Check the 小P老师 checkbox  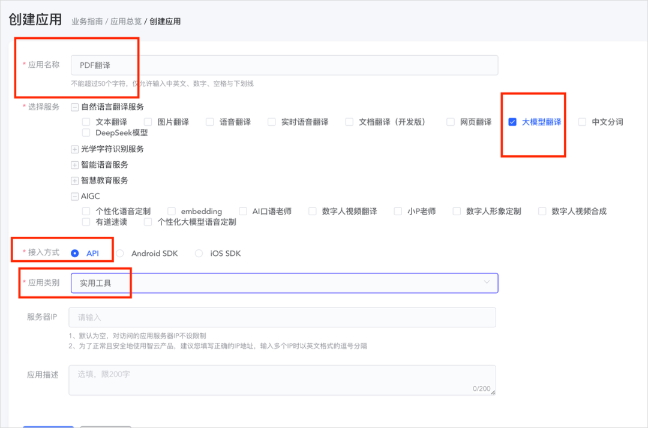398,212
